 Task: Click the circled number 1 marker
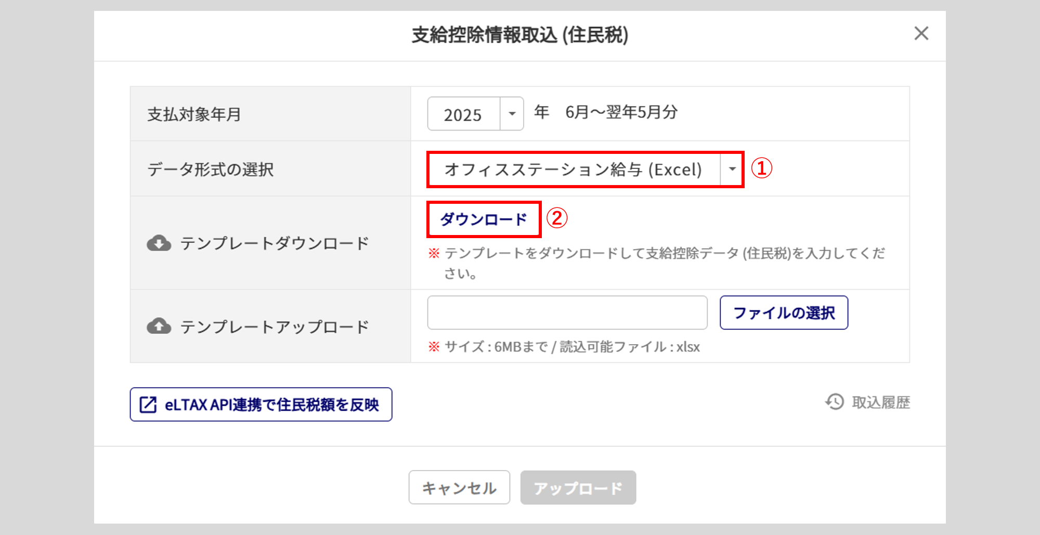pyautogui.click(x=762, y=168)
